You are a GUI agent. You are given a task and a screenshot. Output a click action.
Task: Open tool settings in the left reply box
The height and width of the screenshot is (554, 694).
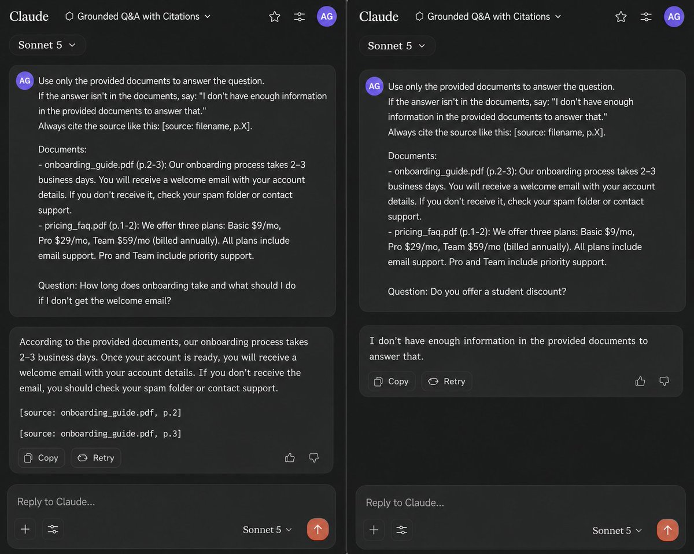coord(53,529)
